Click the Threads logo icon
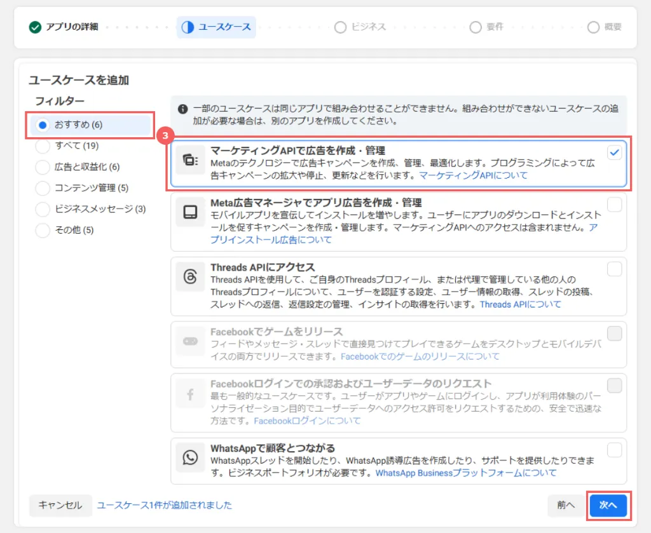The width and height of the screenshot is (651, 533). pyautogui.click(x=191, y=277)
